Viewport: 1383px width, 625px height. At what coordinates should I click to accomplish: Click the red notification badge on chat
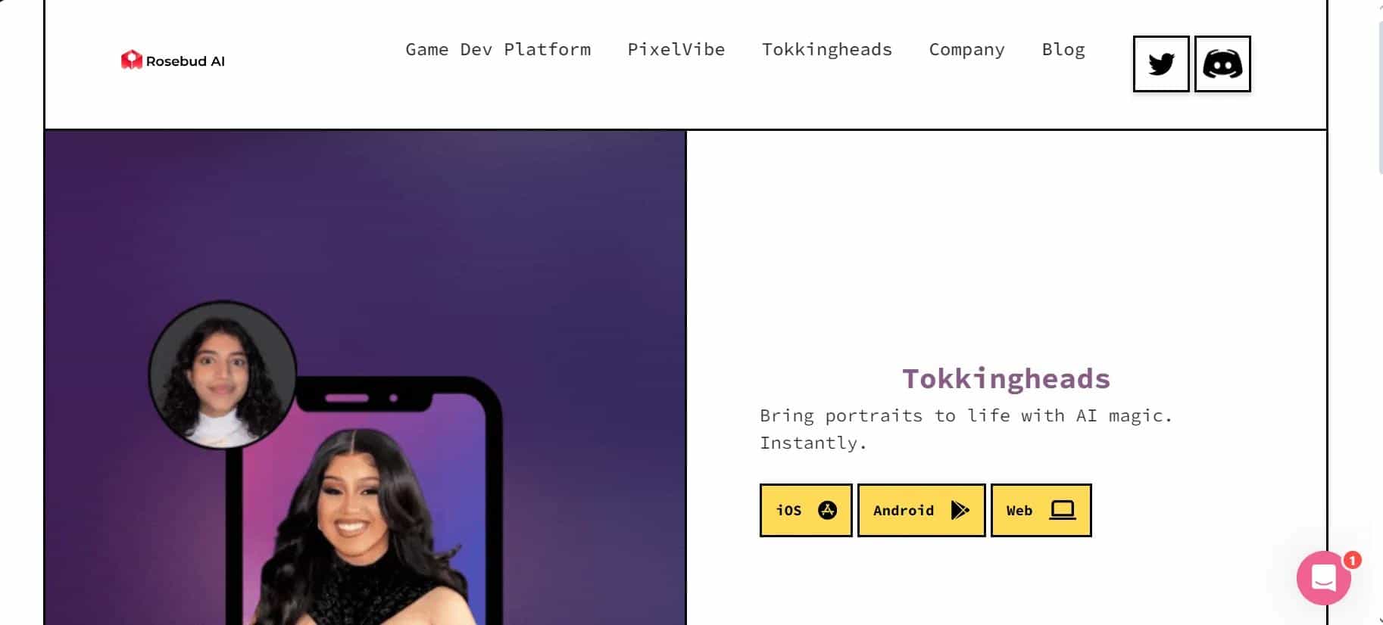[1352, 560]
